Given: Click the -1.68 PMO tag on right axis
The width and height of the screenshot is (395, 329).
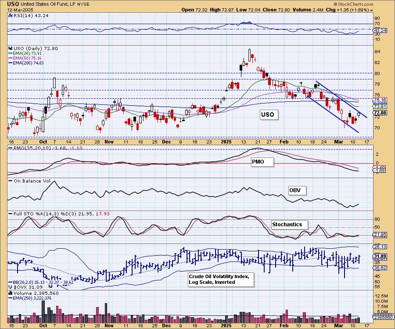Looking at the screenshot, I should coord(380,170).
